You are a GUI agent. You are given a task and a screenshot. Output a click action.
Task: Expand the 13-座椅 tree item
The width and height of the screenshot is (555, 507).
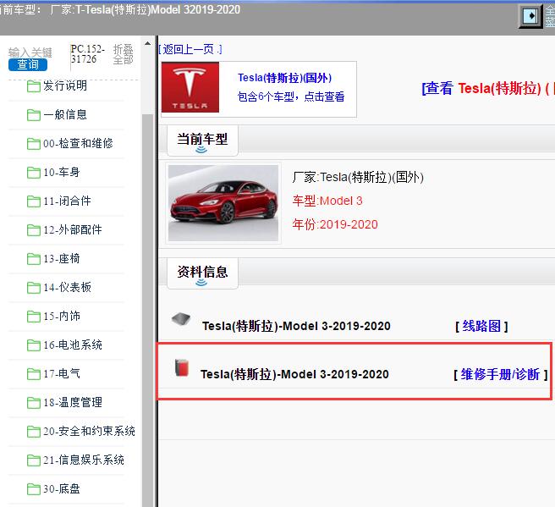pyautogui.click(x=62, y=258)
